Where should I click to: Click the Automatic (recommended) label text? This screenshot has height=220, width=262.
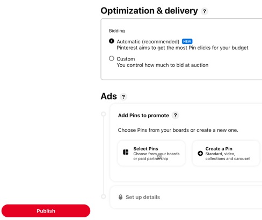coord(148,42)
